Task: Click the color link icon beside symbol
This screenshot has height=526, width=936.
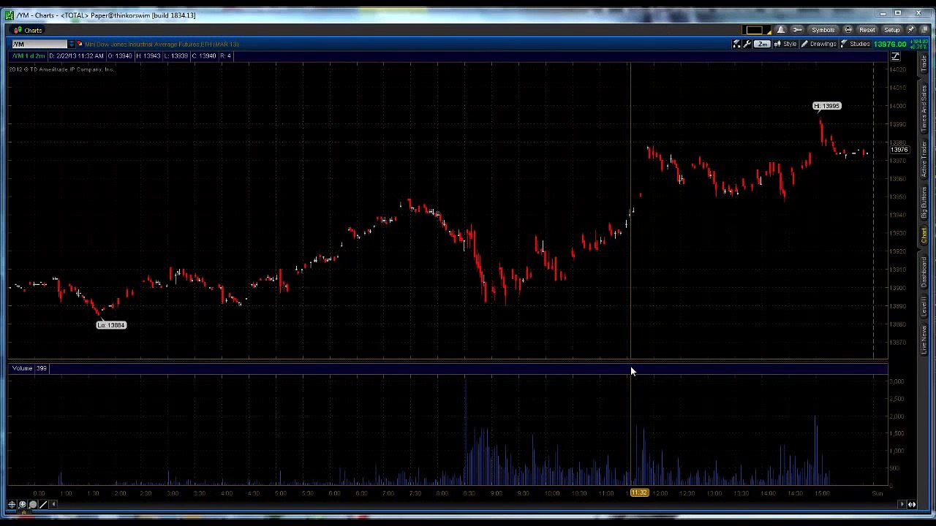Action: [x=80, y=45]
